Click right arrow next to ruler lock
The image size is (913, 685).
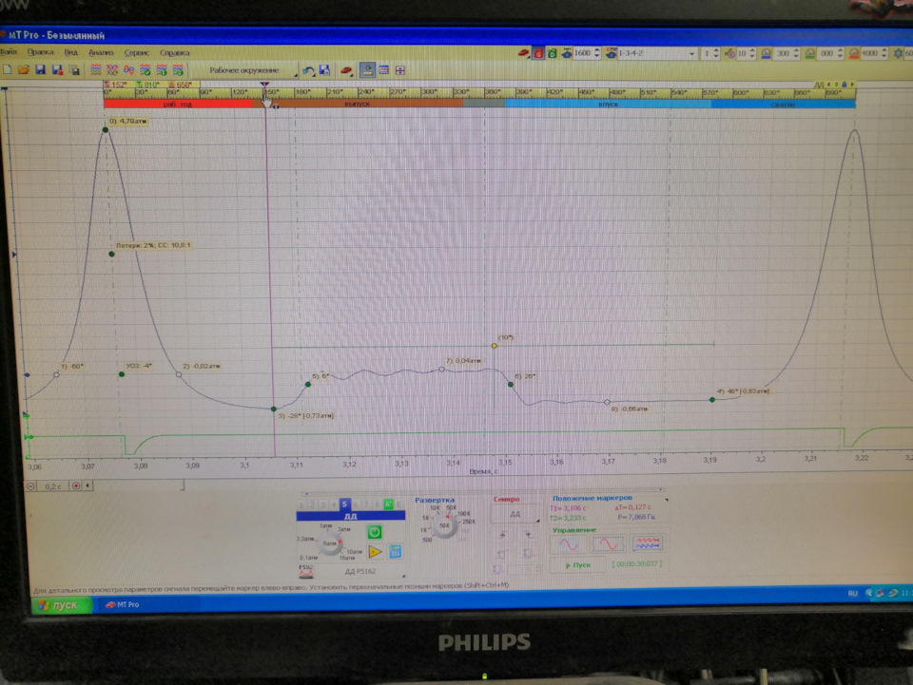[852, 85]
